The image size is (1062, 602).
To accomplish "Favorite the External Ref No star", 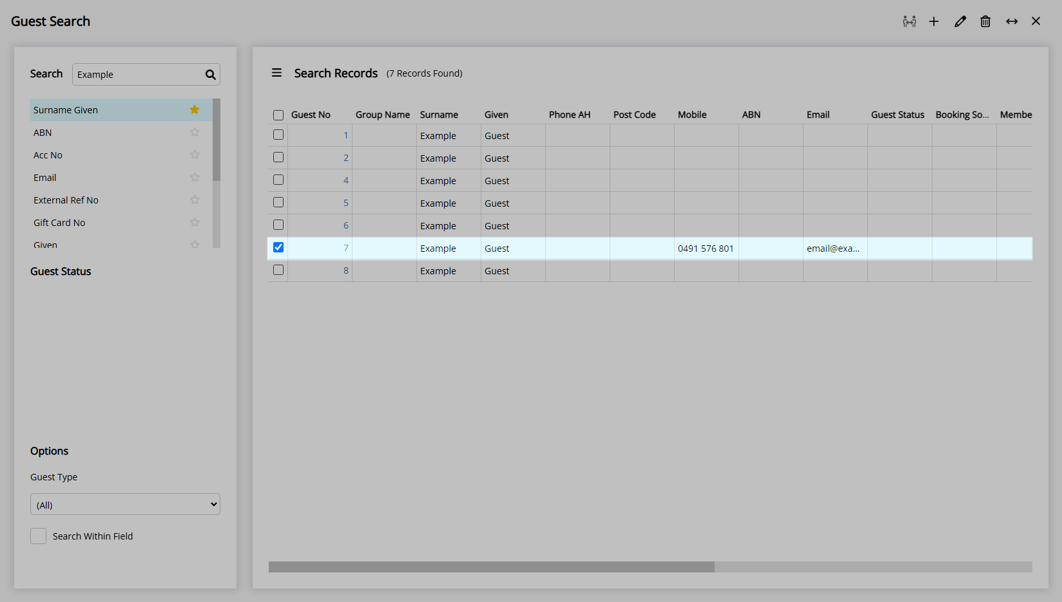I will tap(195, 200).
